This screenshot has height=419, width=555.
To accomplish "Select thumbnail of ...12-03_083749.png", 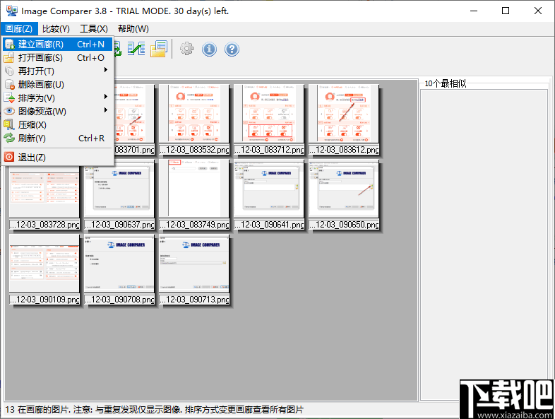I will [194, 189].
